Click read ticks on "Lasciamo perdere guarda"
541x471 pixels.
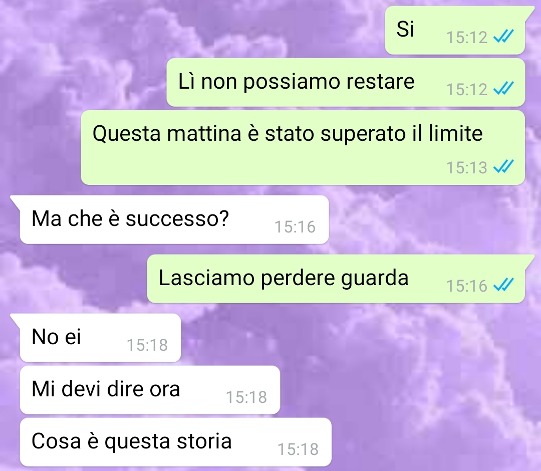[503, 284]
